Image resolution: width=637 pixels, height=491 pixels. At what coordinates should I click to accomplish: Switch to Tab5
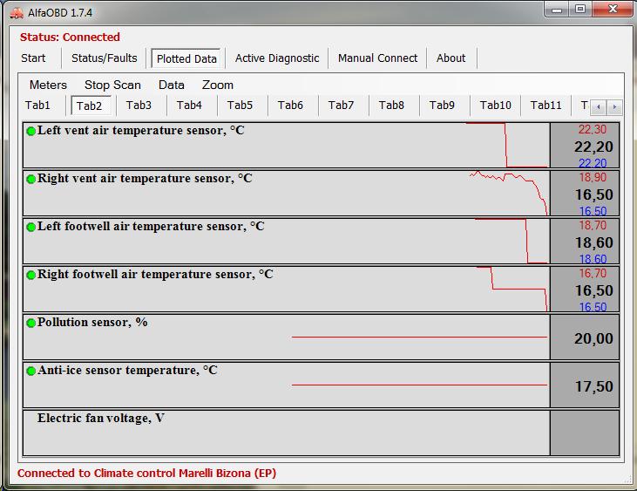(240, 106)
